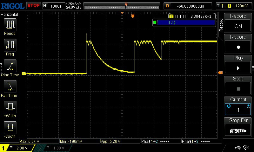Click the red STOP status indicator
This screenshot has height=152, width=254.
[x=34, y=6]
